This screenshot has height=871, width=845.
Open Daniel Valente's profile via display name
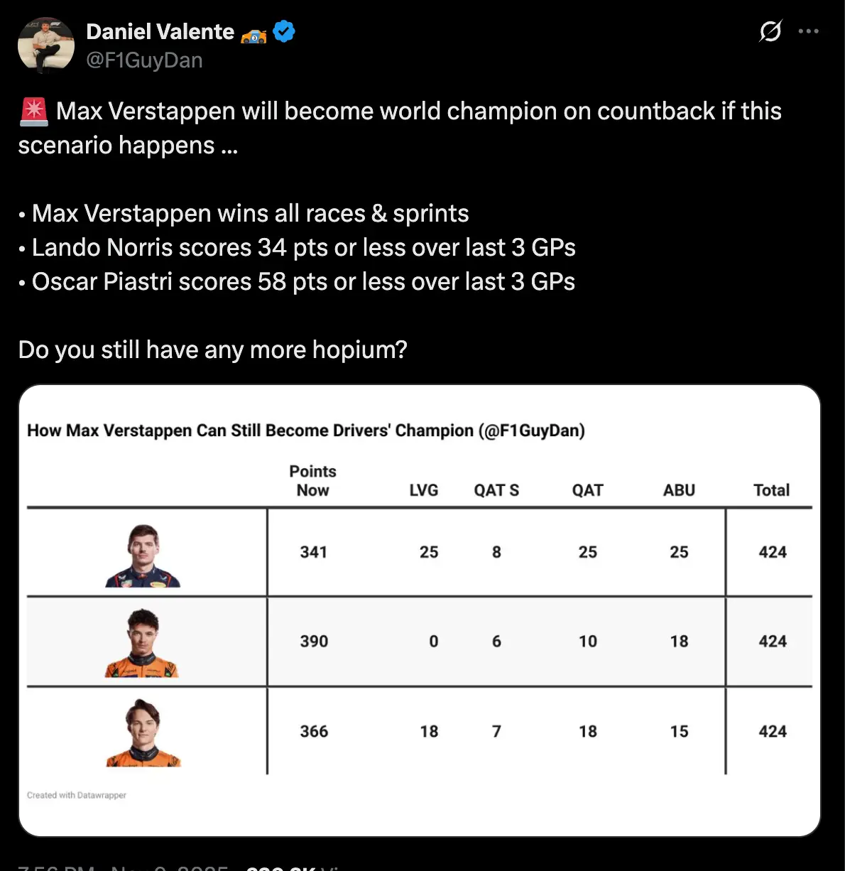(160, 31)
